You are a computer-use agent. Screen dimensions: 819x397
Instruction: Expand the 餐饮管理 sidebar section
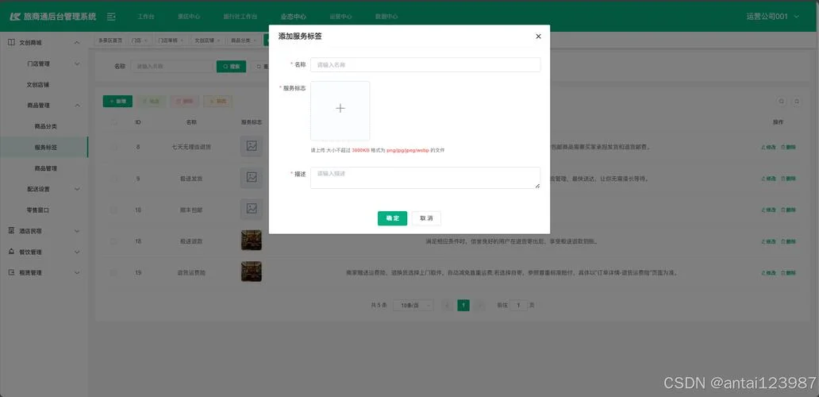pos(44,252)
